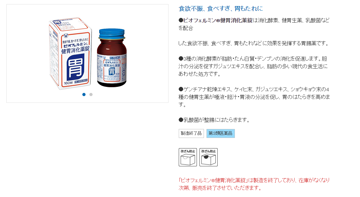This screenshot has height=197, width=360.
Task: Click the 160錠 text on the box
Action: (68, 83)
